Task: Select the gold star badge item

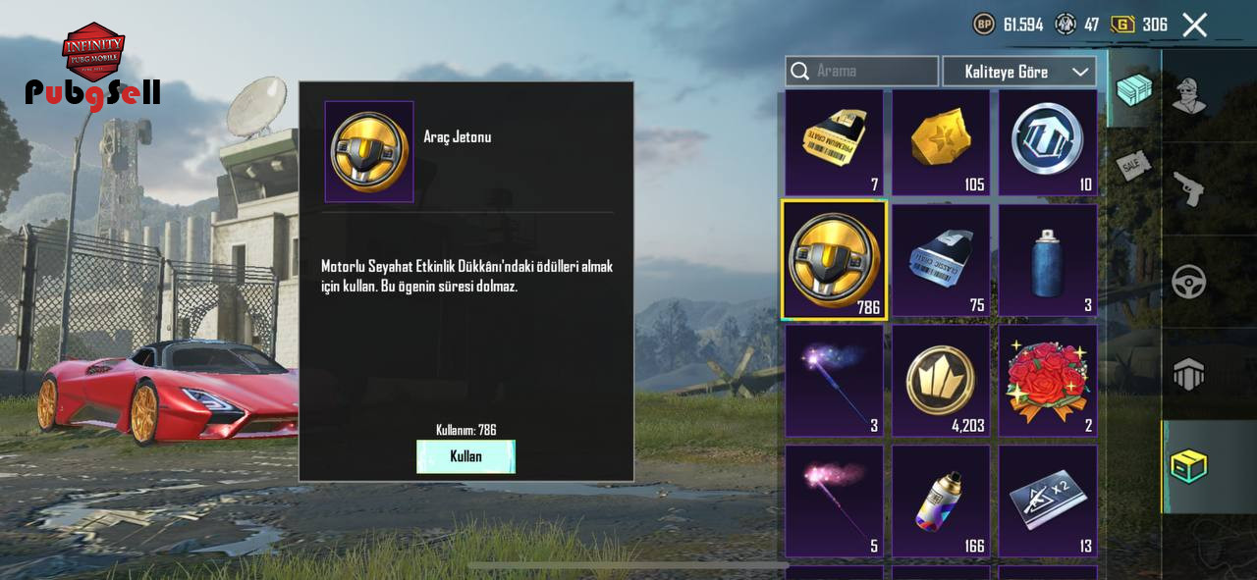Action: 941,142
